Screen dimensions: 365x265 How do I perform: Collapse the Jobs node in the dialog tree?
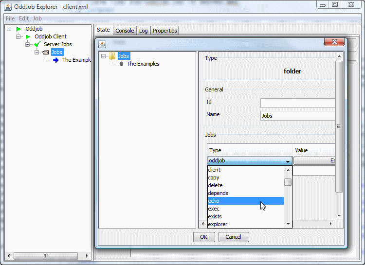104,56
